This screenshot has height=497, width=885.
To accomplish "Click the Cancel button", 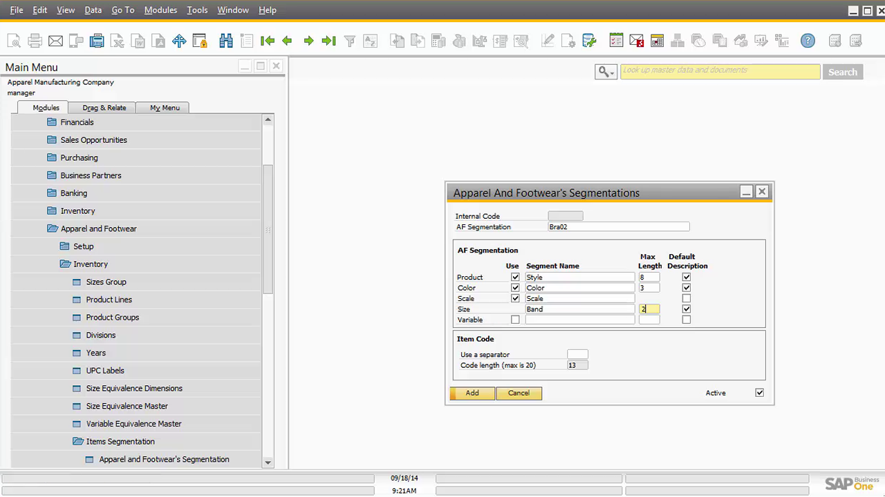I will (x=519, y=393).
